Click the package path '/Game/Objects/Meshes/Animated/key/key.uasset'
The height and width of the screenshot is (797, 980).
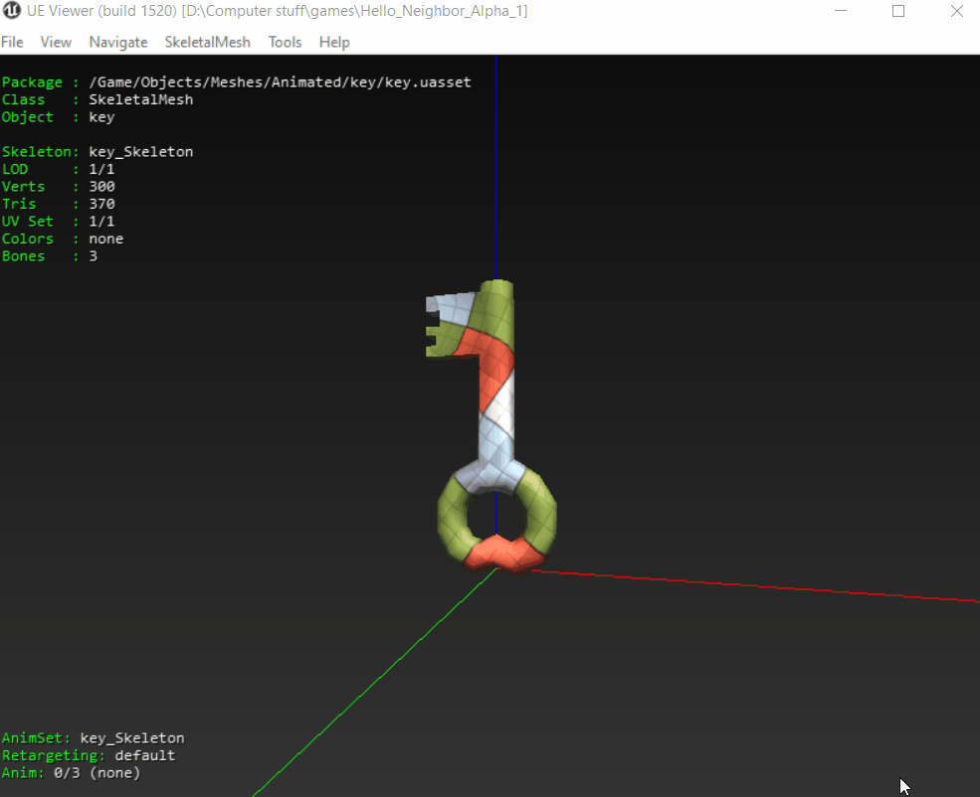(x=280, y=82)
